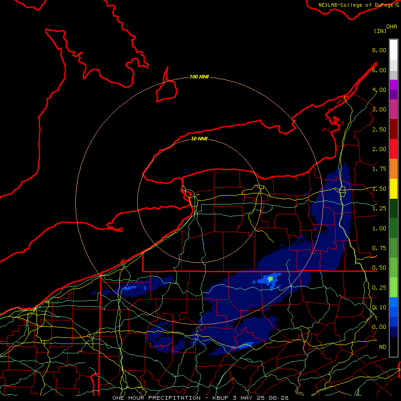This screenshot has width=401, height=401.
Task: Pick the light blue legend swatch
Action: coord(393,302)
